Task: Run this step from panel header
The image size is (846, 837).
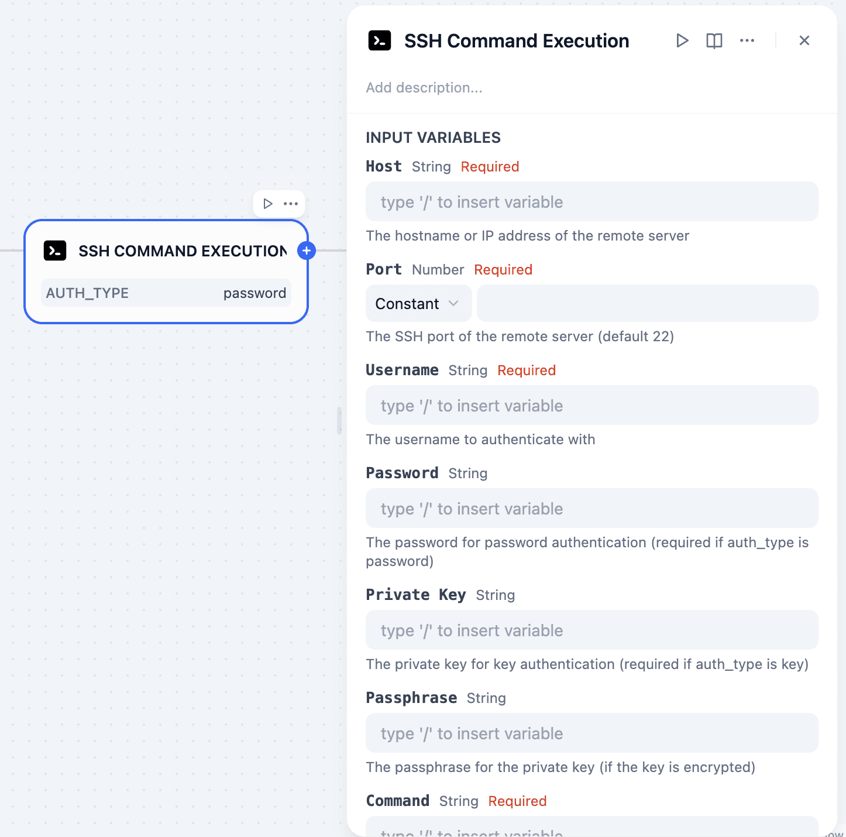Action: tap(682, 40)
